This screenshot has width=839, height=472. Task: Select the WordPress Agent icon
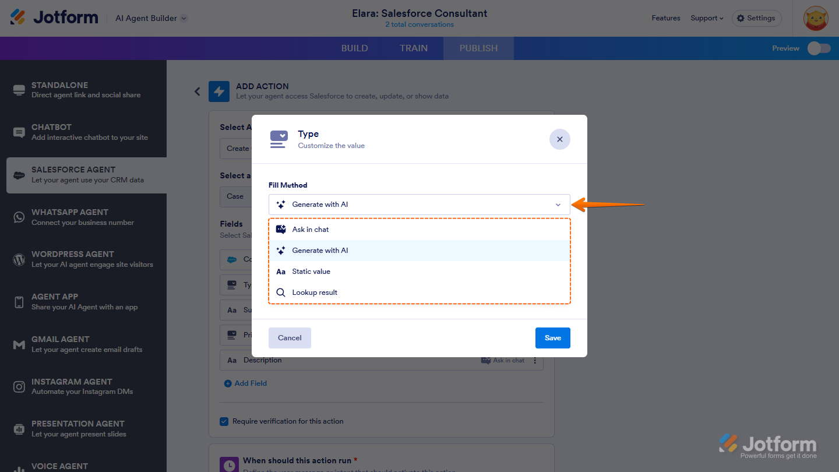pos(17,259)
